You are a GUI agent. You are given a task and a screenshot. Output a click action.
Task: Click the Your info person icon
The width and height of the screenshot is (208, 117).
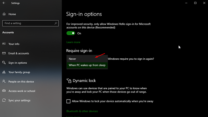click(x=4, y=44)
